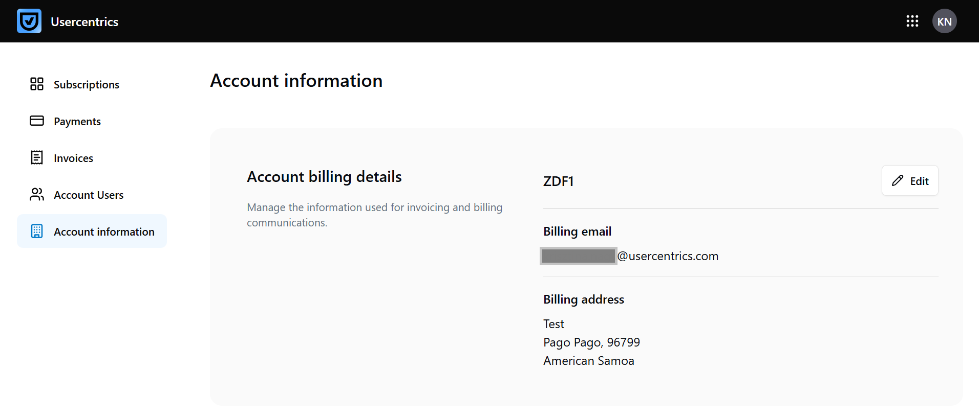Click the pencil icon beside Edit
979x416 pixels.
[898, 180]
